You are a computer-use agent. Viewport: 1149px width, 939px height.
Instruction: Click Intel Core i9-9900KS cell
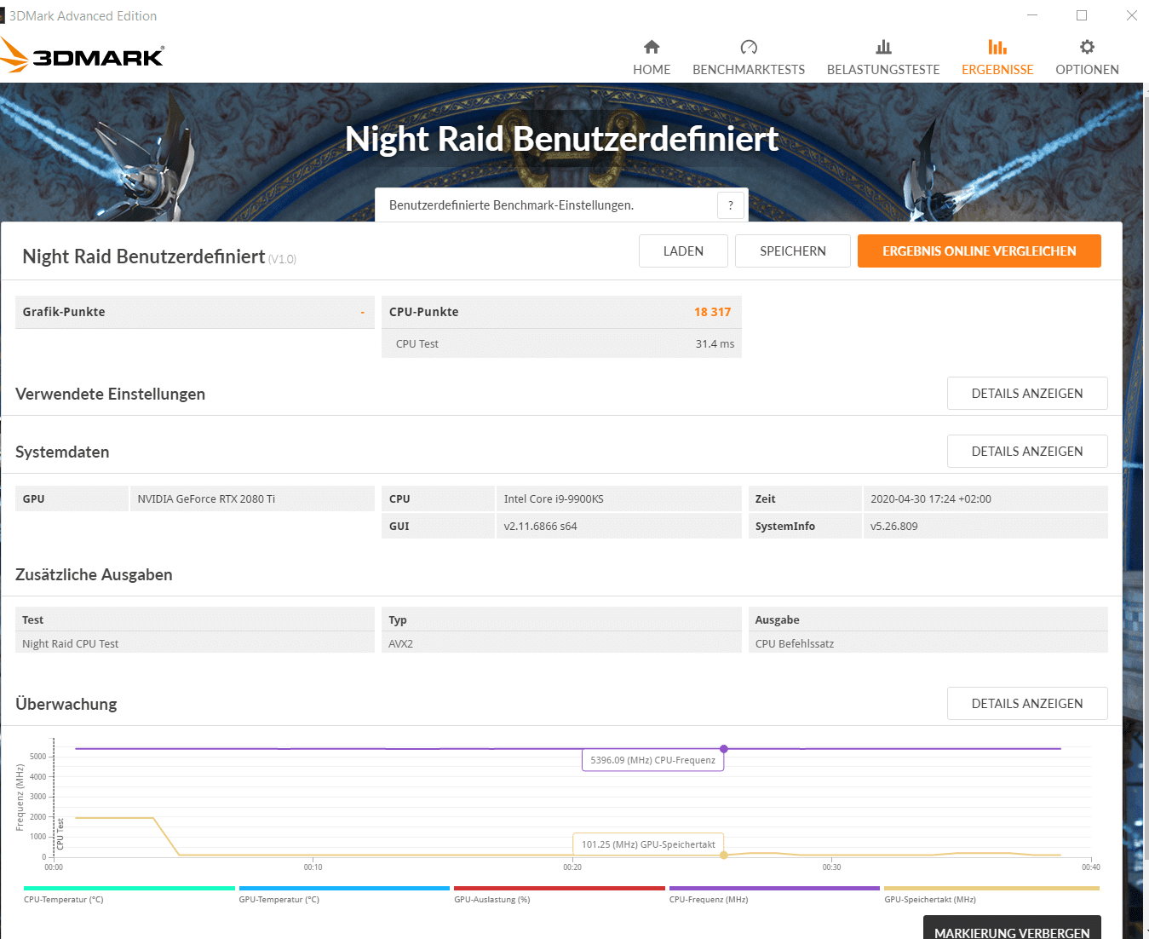coord(618,498)
